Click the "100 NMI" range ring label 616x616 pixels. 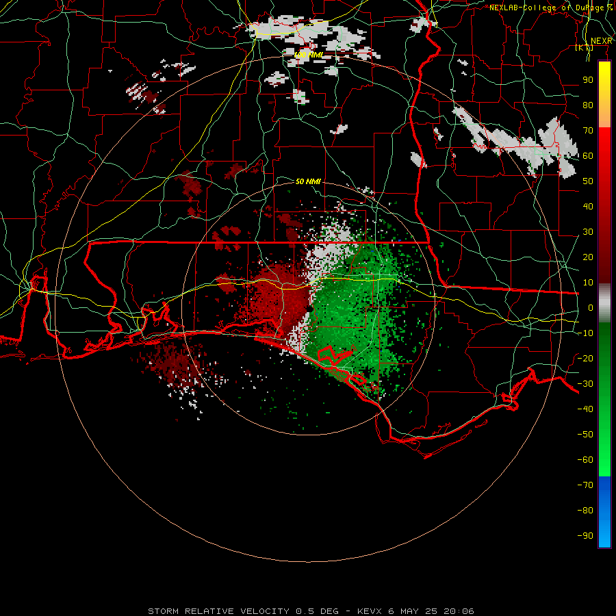tap(309, 55)
